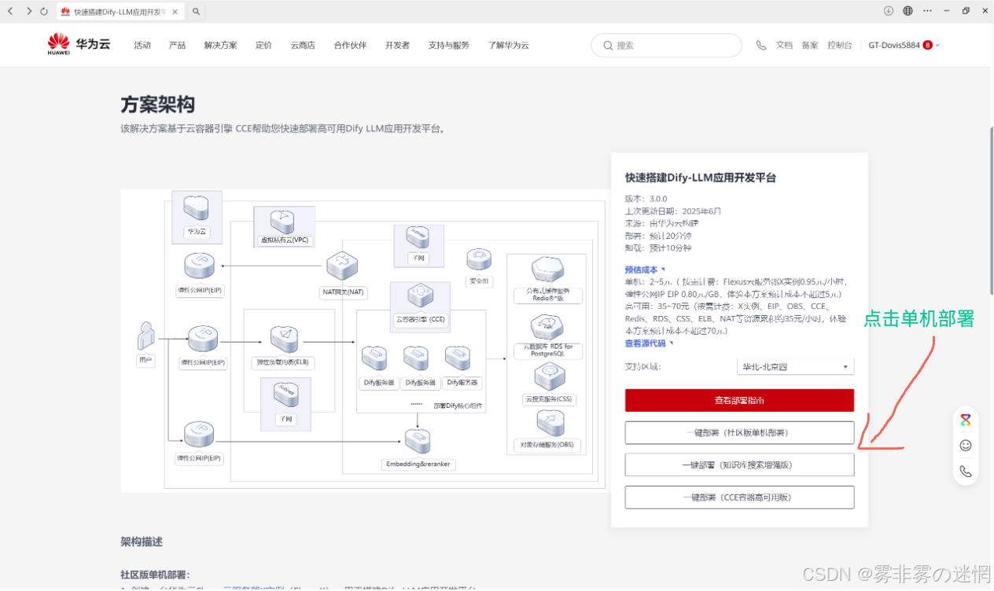The height and width of the screenshot is (591, 994).
Task: Reload the page with the refresh icon
Action: click(x=44, y=11)
